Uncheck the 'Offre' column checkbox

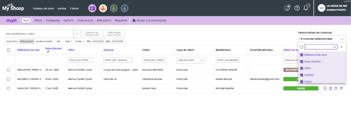302,68
